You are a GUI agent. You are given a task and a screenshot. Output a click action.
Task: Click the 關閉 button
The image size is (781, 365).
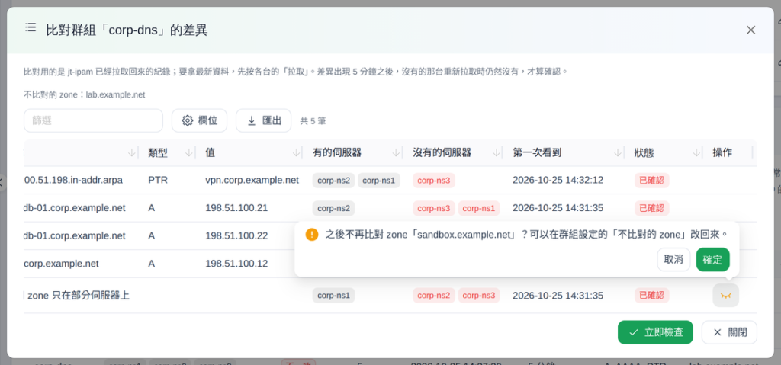pyautogui.click(x=729, y=332)
